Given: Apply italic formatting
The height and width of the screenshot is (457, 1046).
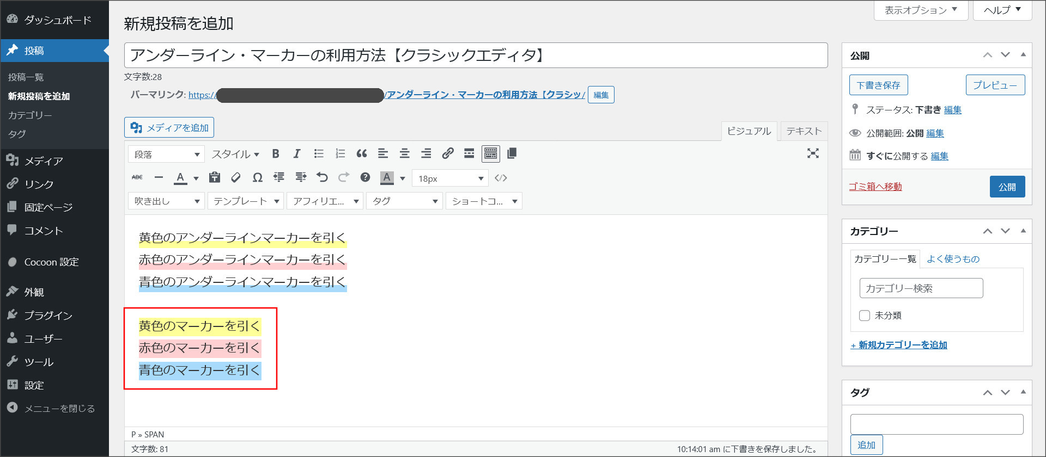Looking at the screenshot, I should 297,154.
